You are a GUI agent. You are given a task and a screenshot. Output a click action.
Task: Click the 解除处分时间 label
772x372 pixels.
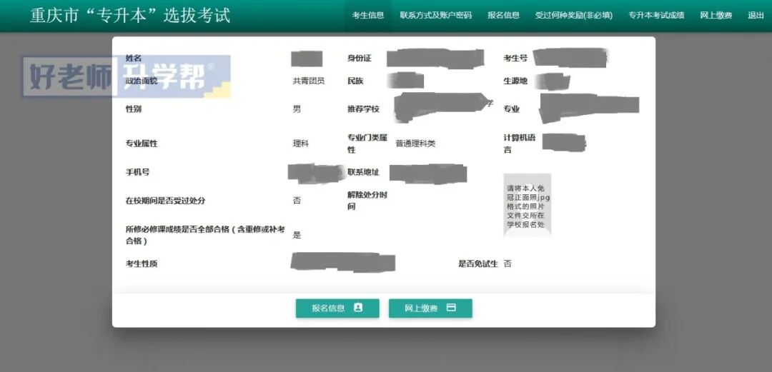[x=367, y=201]
